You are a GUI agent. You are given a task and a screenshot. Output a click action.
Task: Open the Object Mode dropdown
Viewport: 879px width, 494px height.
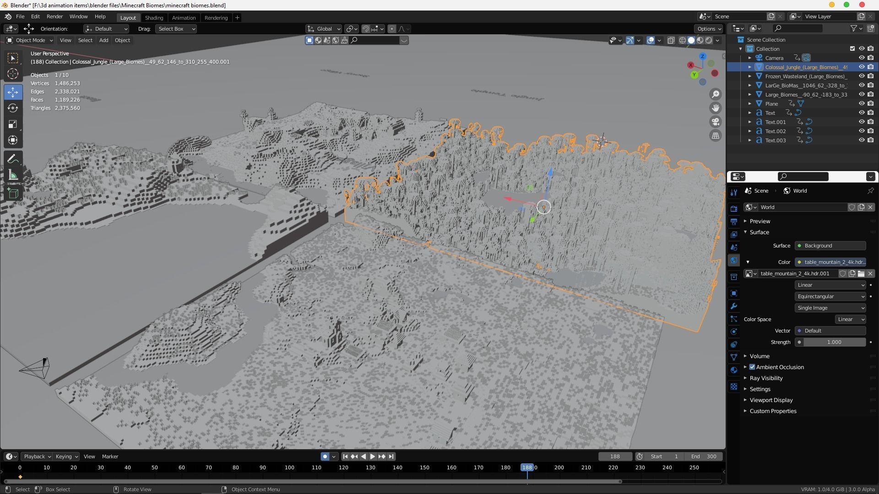pos(30,40)
